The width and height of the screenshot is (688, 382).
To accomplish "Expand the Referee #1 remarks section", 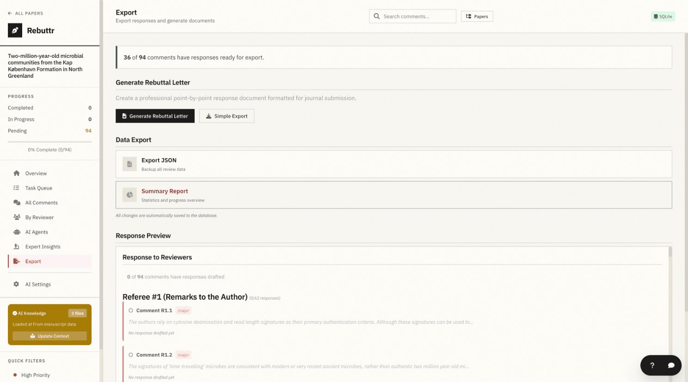I will click(184, 297).
